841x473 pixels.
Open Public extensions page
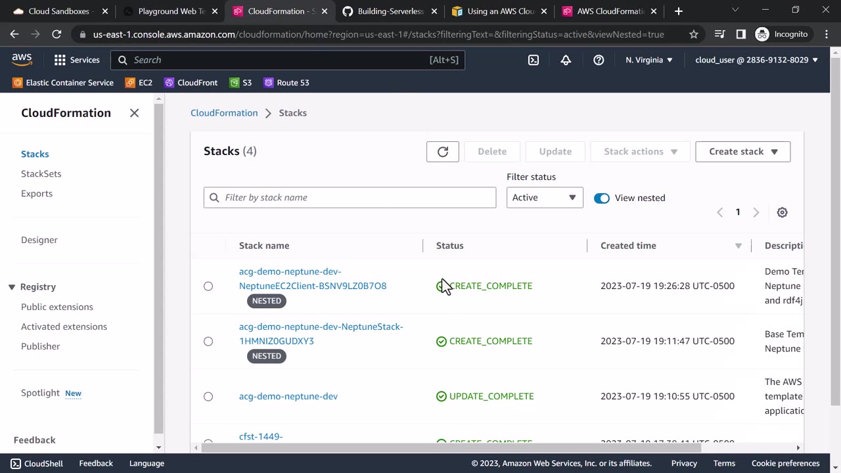tap(57, 307)
